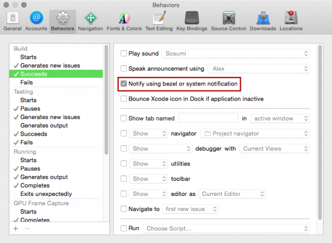Open Source Control preferences
332x243 pixels.
(x=229, y=21)
